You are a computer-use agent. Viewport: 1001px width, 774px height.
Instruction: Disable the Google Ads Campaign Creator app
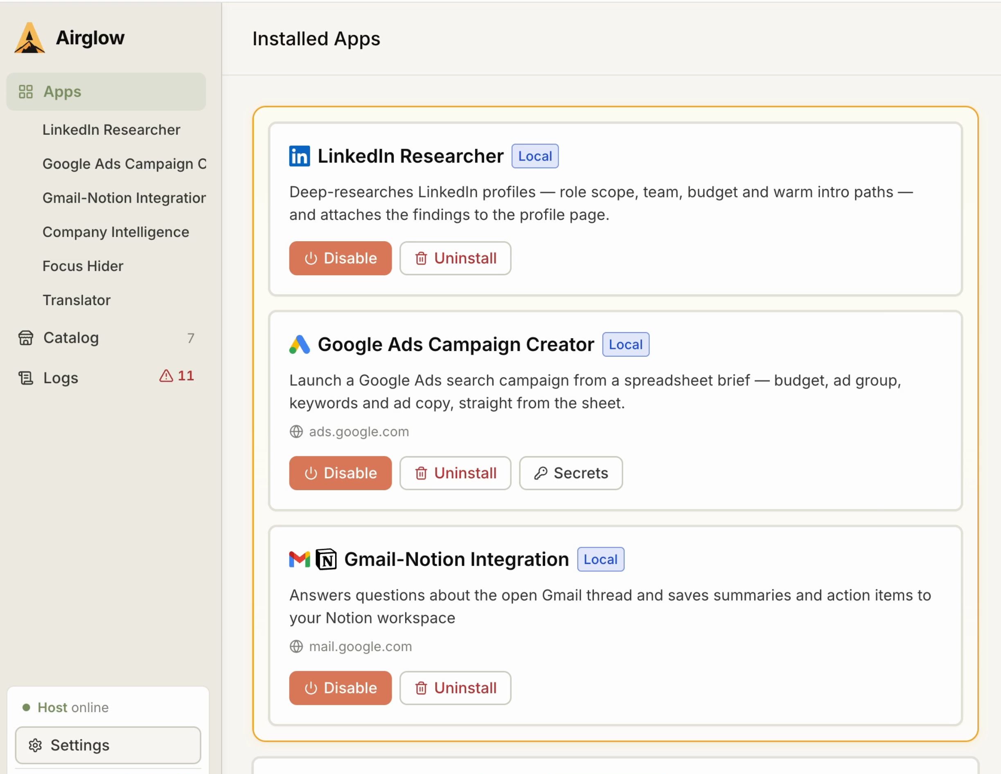tap(340, 473)
